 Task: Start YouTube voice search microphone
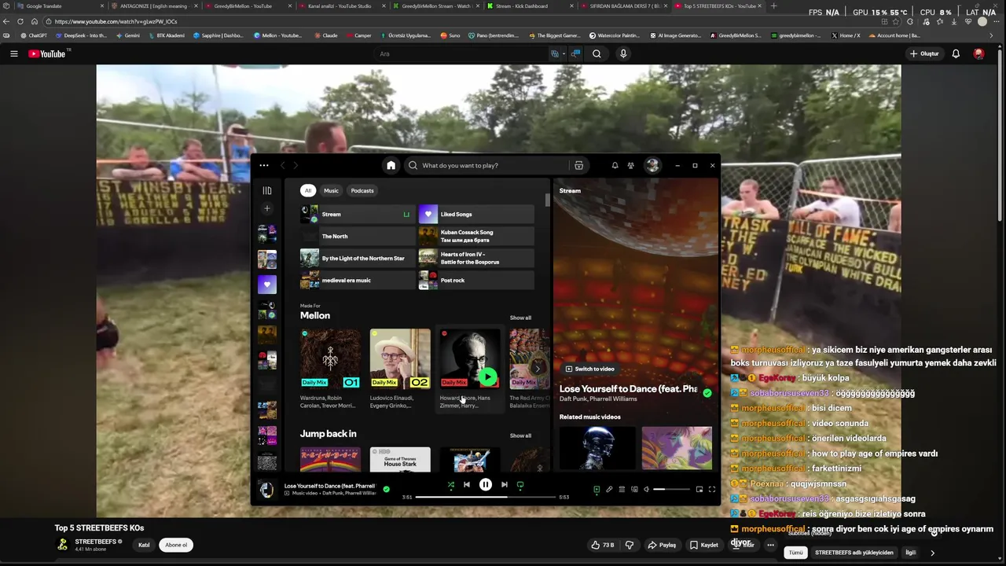[x=623, y=53]
